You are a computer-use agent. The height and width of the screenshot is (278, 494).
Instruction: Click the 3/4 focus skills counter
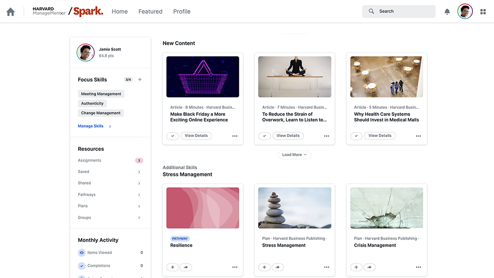[128, 80]
